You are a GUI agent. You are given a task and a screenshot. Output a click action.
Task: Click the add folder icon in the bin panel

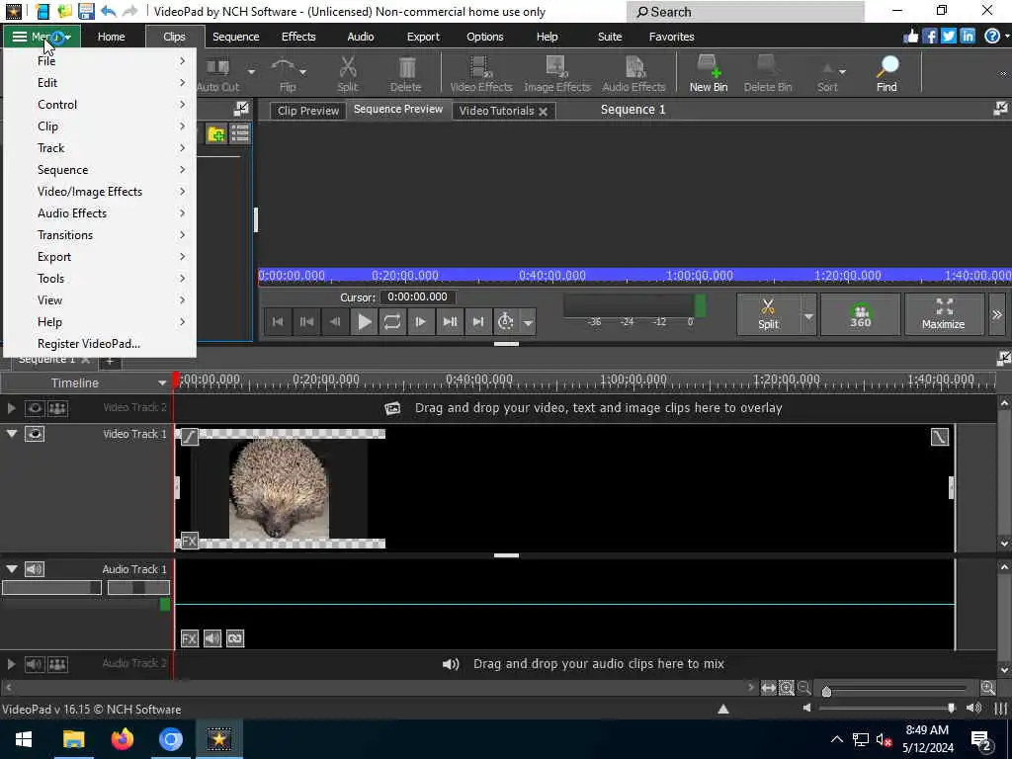pos(216,133)
